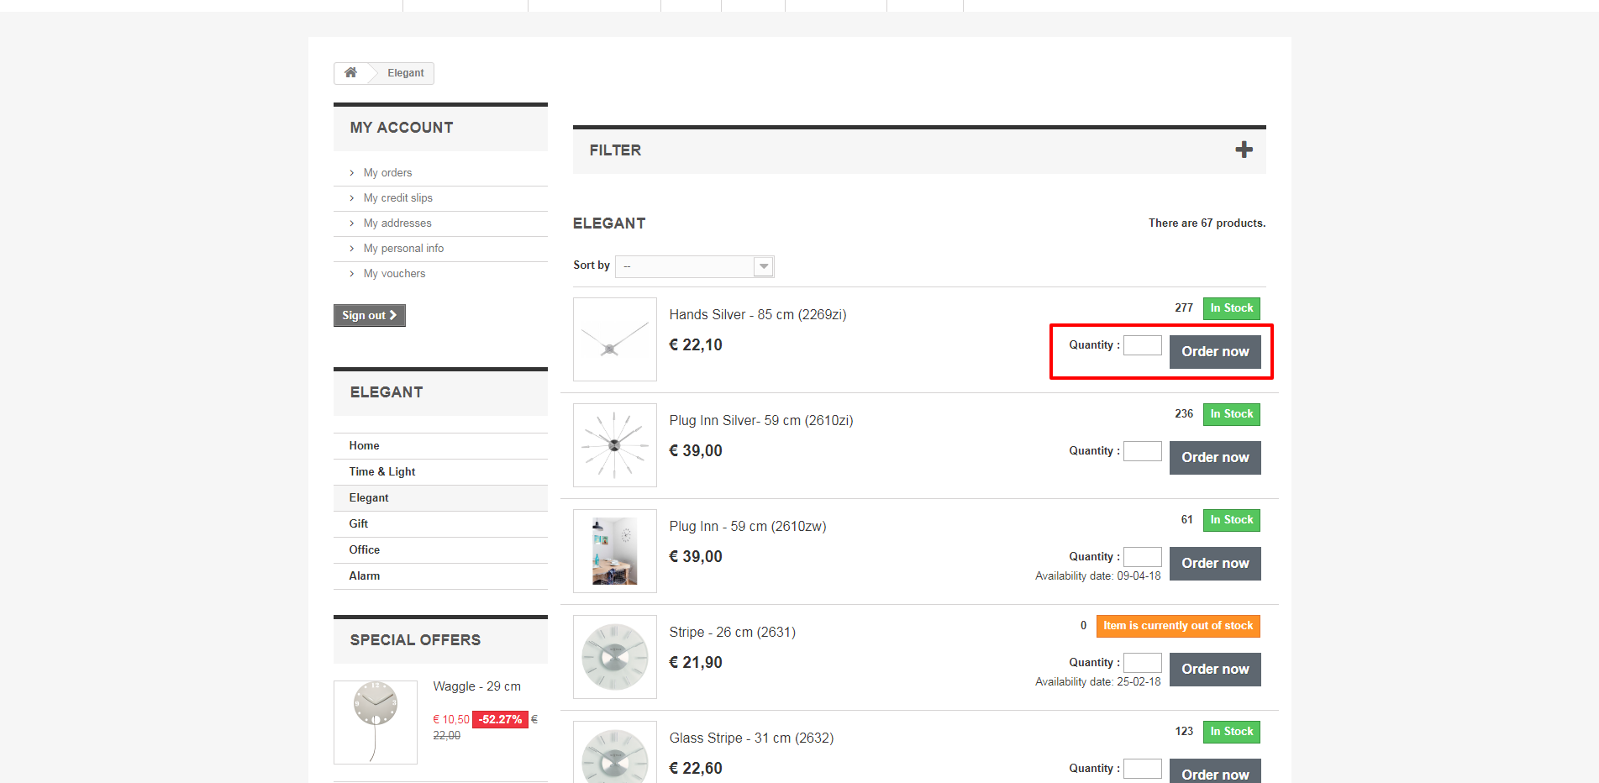This screenshot has width=1599, height=783.
Task: Click Sign out button
Action: 369,315
